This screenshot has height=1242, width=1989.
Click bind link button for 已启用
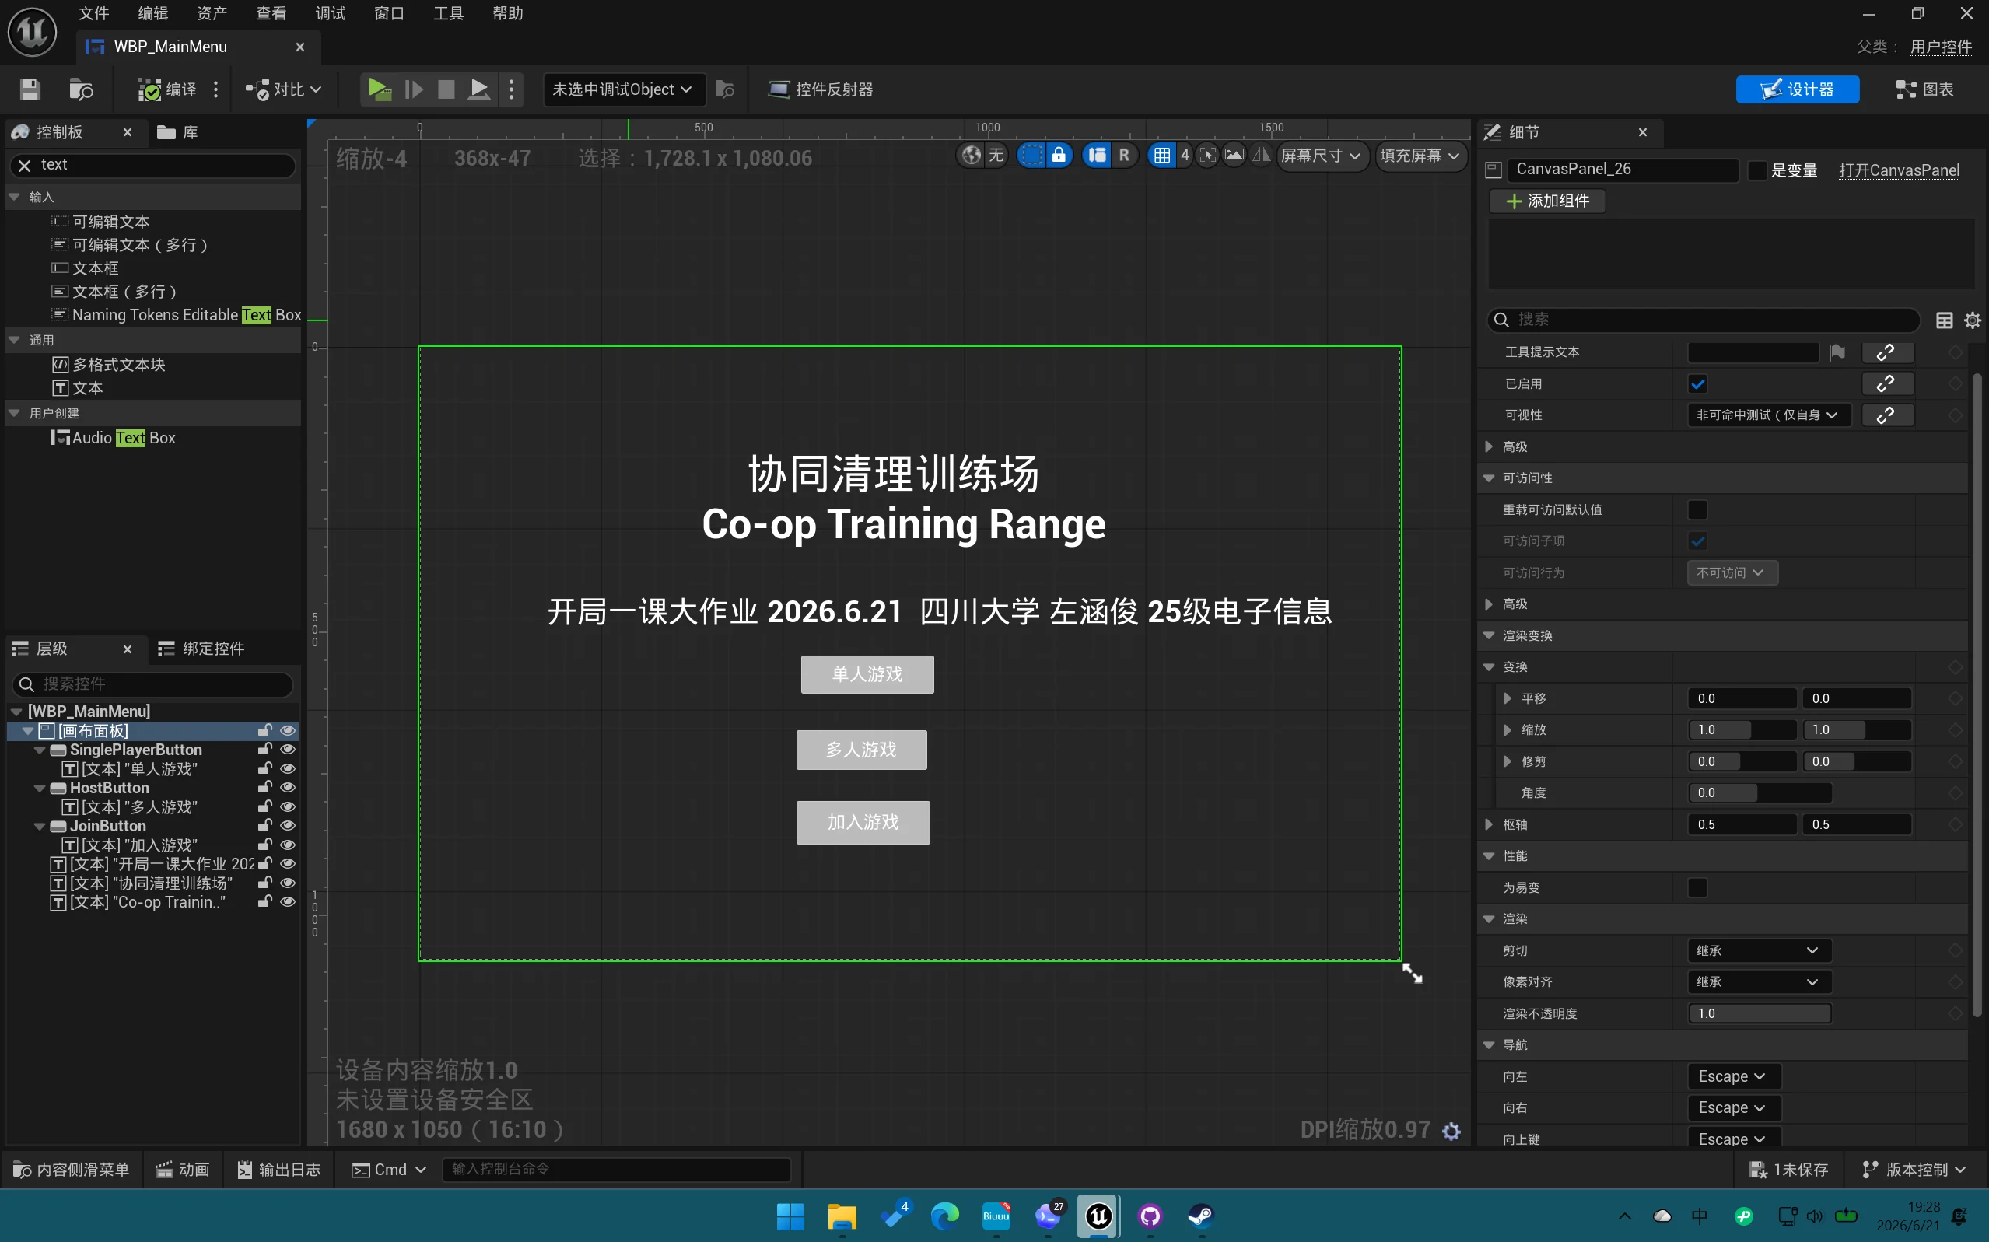1886,383
